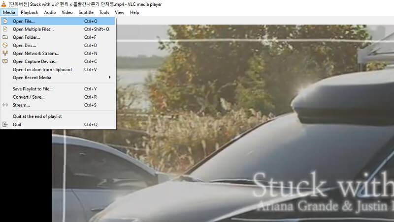
Task: Expand the Open Recent Media submenu arrow
Action: 109,77
